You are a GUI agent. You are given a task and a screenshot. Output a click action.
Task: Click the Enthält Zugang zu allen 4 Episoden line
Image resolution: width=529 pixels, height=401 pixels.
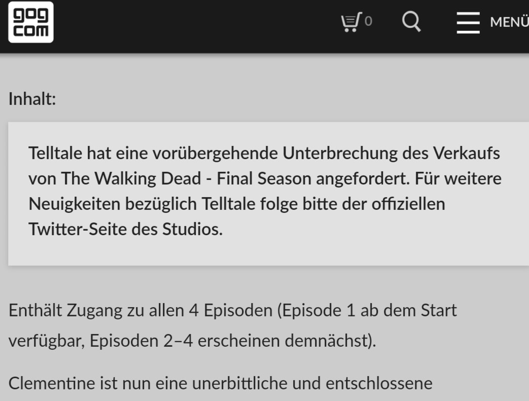point(140,310)
